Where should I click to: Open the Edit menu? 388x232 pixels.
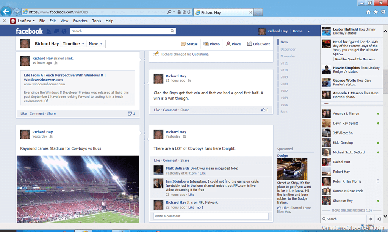pyautogui.click(x=52, y=21)
